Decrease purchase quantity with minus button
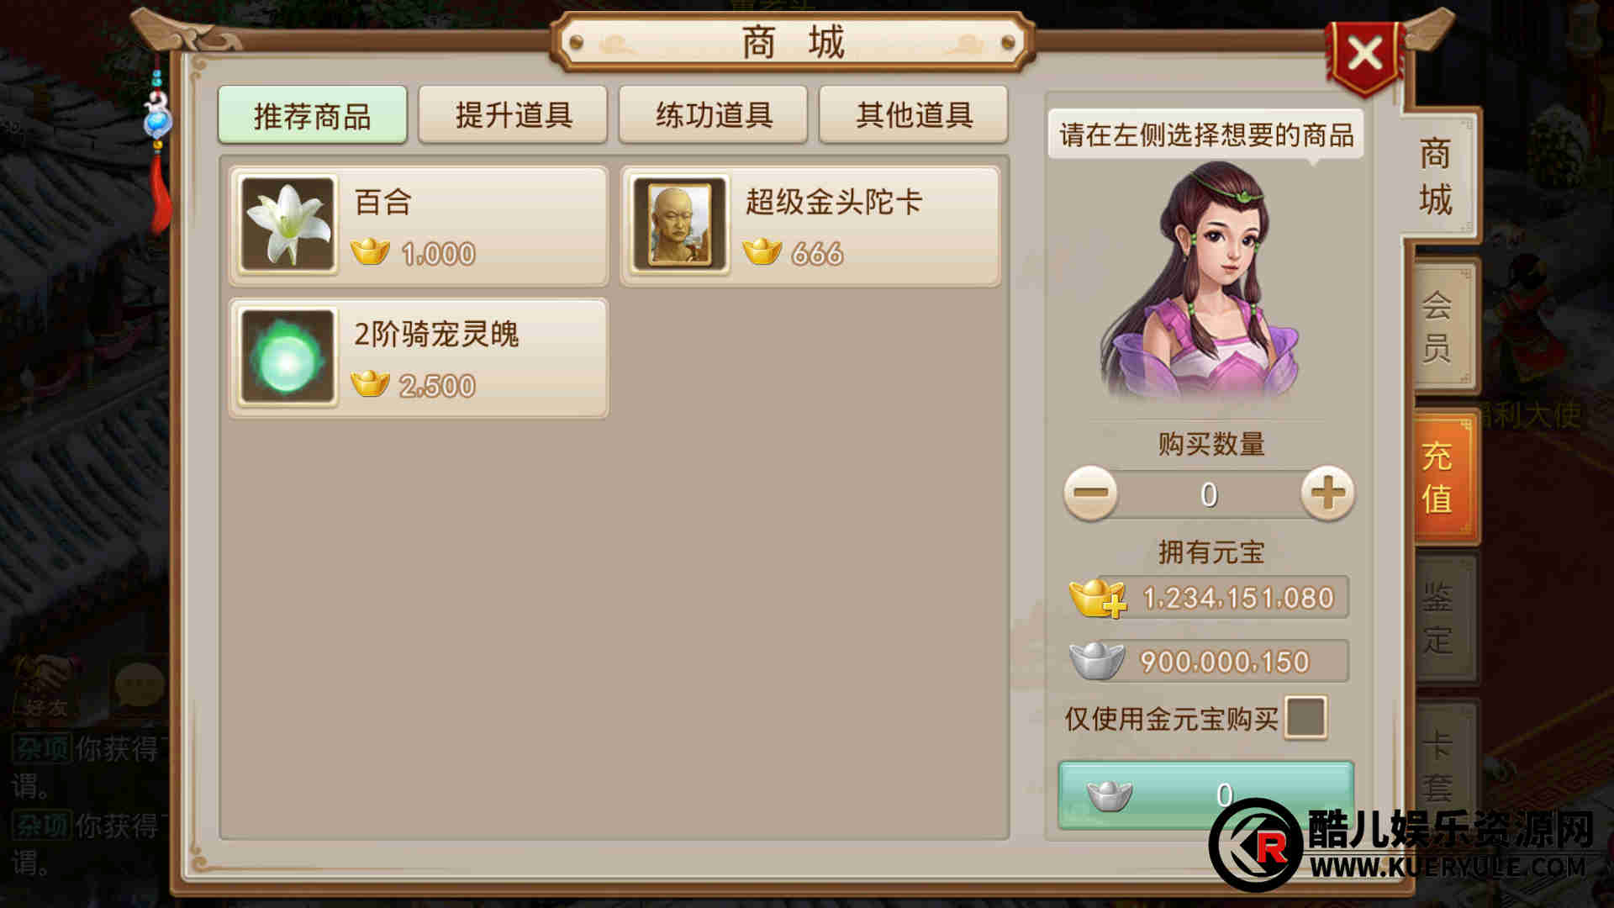Viewport: 1614px width, 908px height. [x=1090, y=494]
